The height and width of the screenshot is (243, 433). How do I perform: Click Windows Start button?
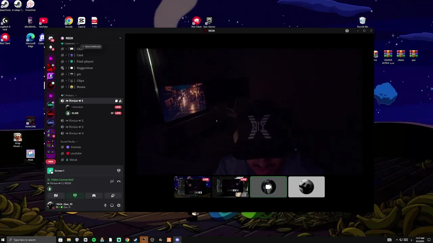tap(3, 240)
